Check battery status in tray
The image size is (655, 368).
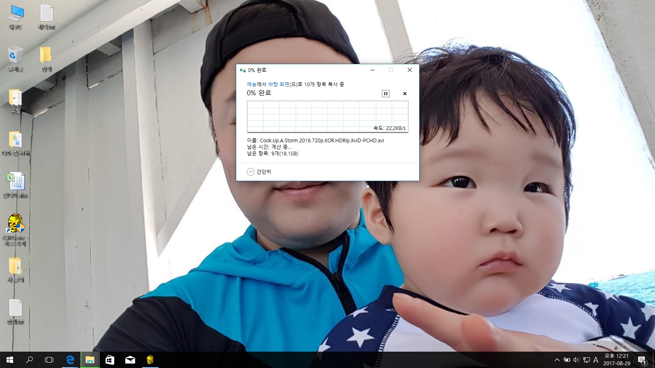(567, 360)
